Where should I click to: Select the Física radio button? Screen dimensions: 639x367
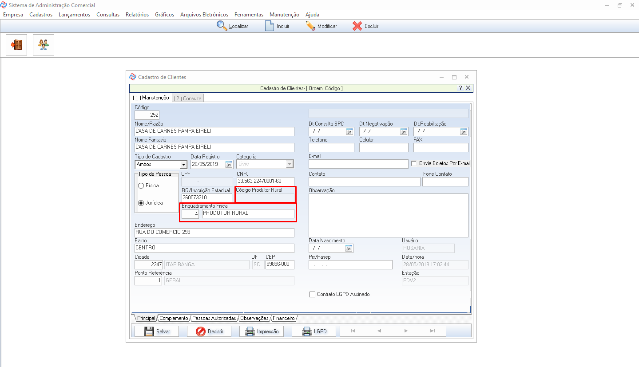click(141, 185)
